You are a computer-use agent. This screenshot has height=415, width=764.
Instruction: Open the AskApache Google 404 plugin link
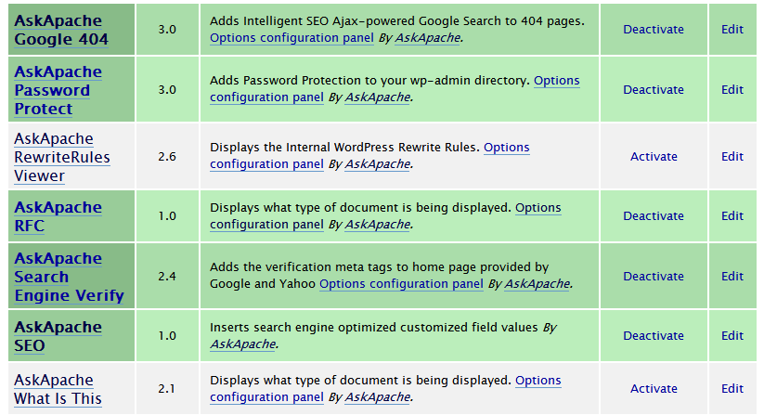pos(61,30)
